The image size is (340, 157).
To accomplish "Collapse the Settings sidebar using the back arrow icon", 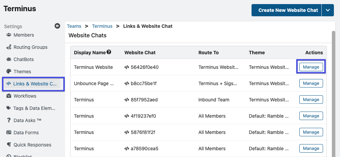I will point(57,26).
